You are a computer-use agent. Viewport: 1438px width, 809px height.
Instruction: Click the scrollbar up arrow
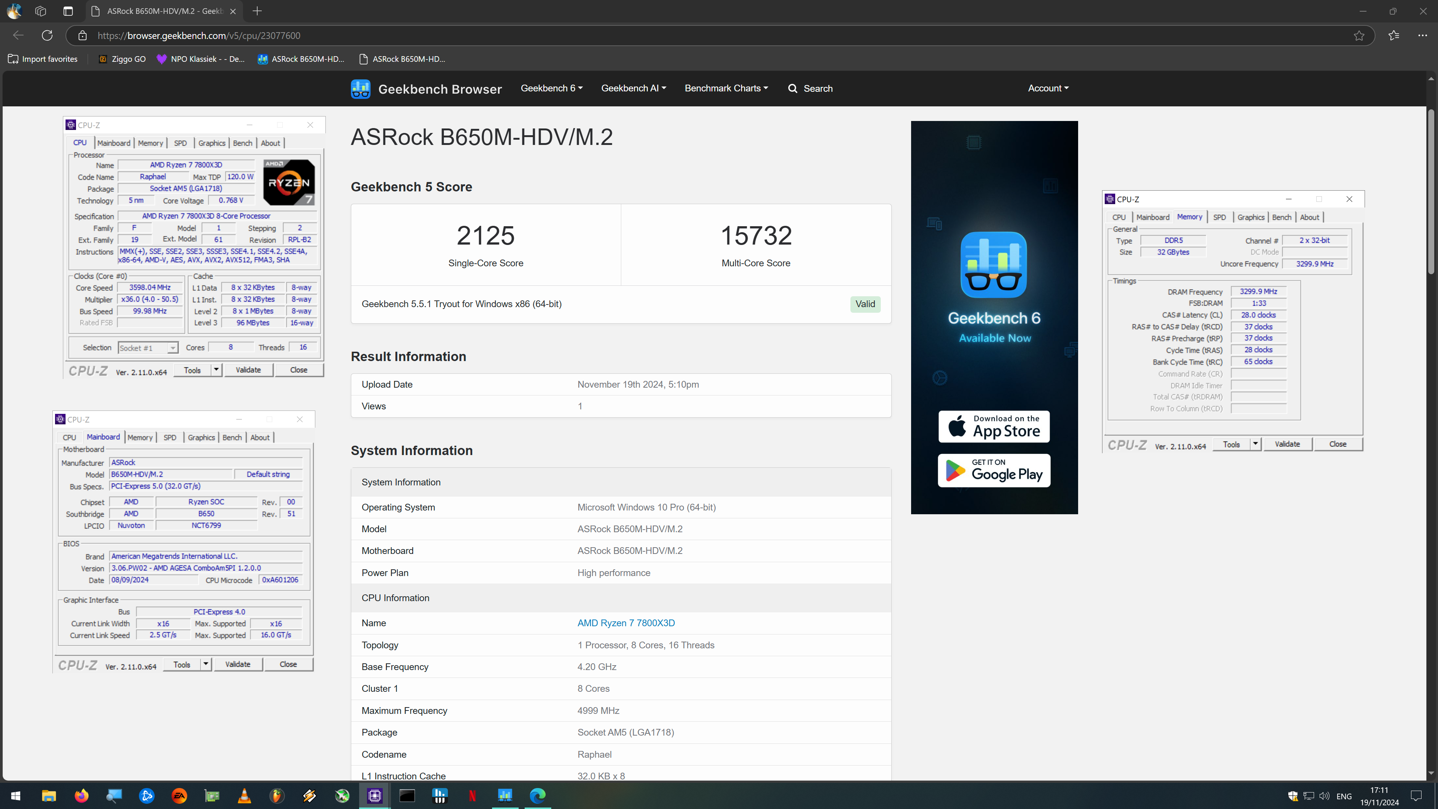[x=1431, y=79]
